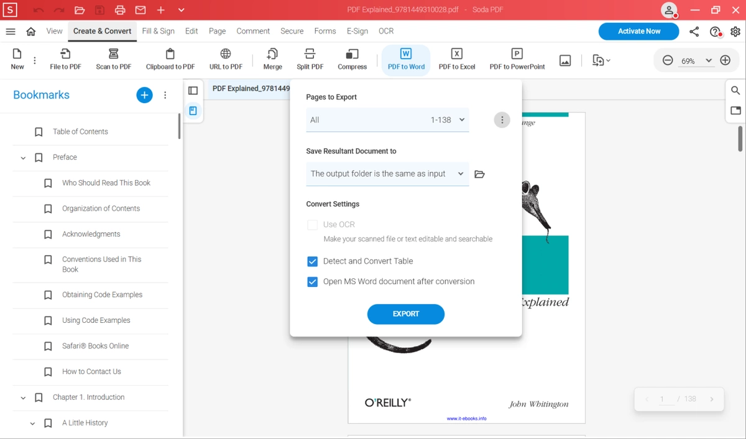Disable Open MS Word document after conversion
The width and height of the screenshot is (746, 439).
click(313, 282)
